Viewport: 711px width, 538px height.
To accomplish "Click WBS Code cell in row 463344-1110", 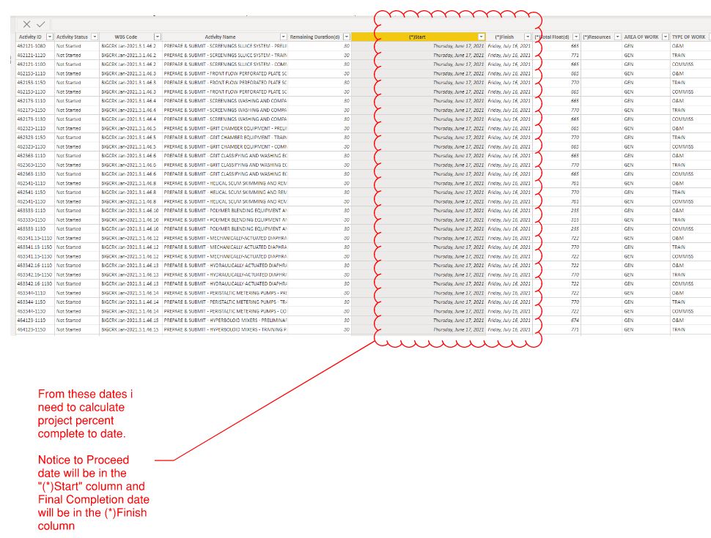I will pos(130,293).
